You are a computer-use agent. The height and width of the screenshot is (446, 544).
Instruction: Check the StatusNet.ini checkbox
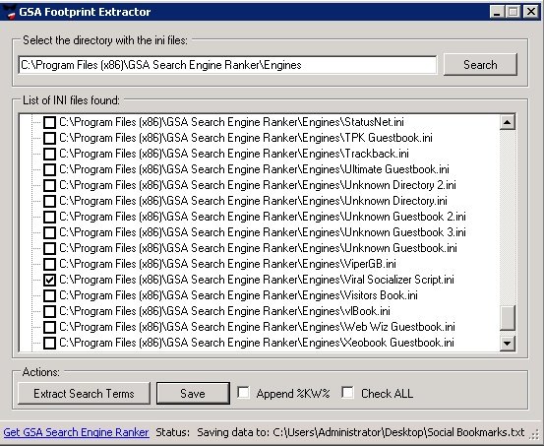pyautogui.click(x=49, y=122)
